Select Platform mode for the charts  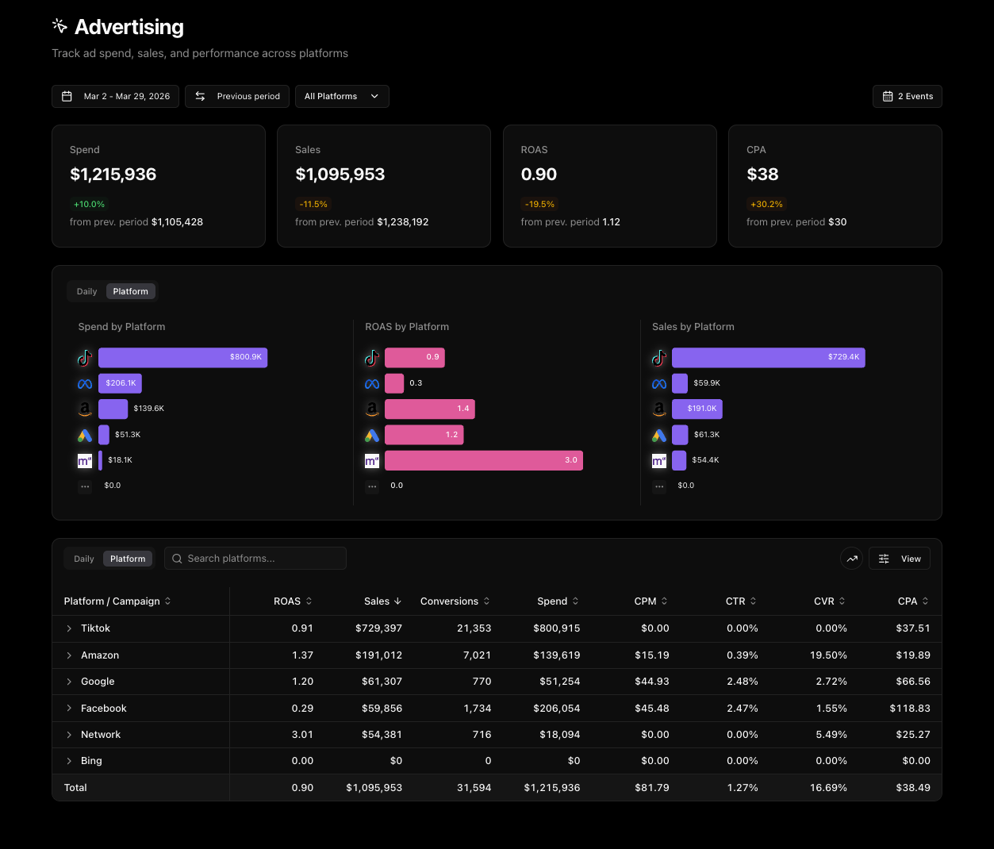[x=130, y=291]
